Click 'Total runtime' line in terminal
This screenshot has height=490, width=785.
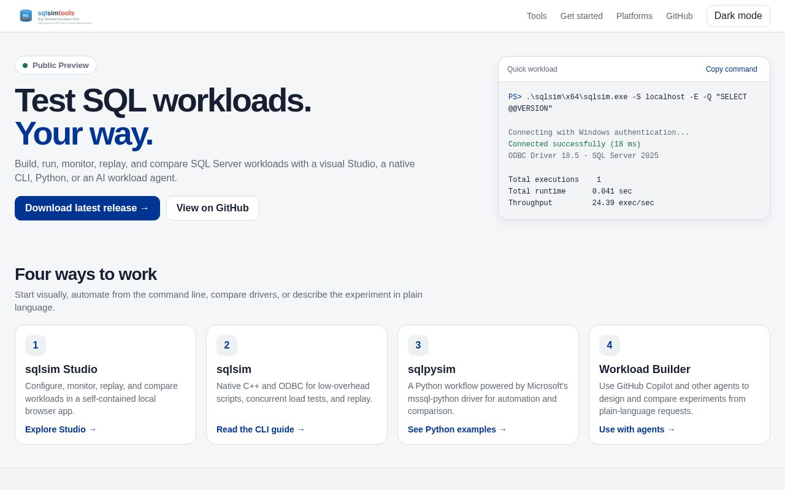[x=570, y=192]
